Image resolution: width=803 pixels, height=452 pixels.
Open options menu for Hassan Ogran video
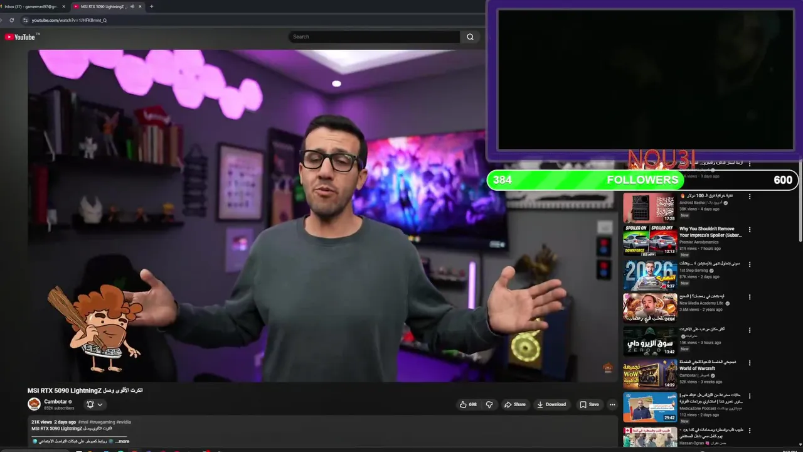(749, 431)
